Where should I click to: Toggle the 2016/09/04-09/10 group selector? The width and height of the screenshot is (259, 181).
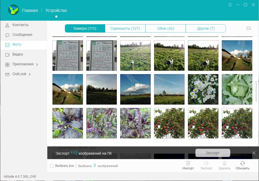point(55,147)
